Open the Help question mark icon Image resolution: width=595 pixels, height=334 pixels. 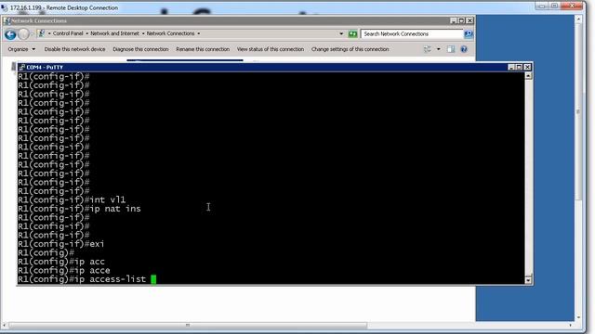(x=464, y=49)
